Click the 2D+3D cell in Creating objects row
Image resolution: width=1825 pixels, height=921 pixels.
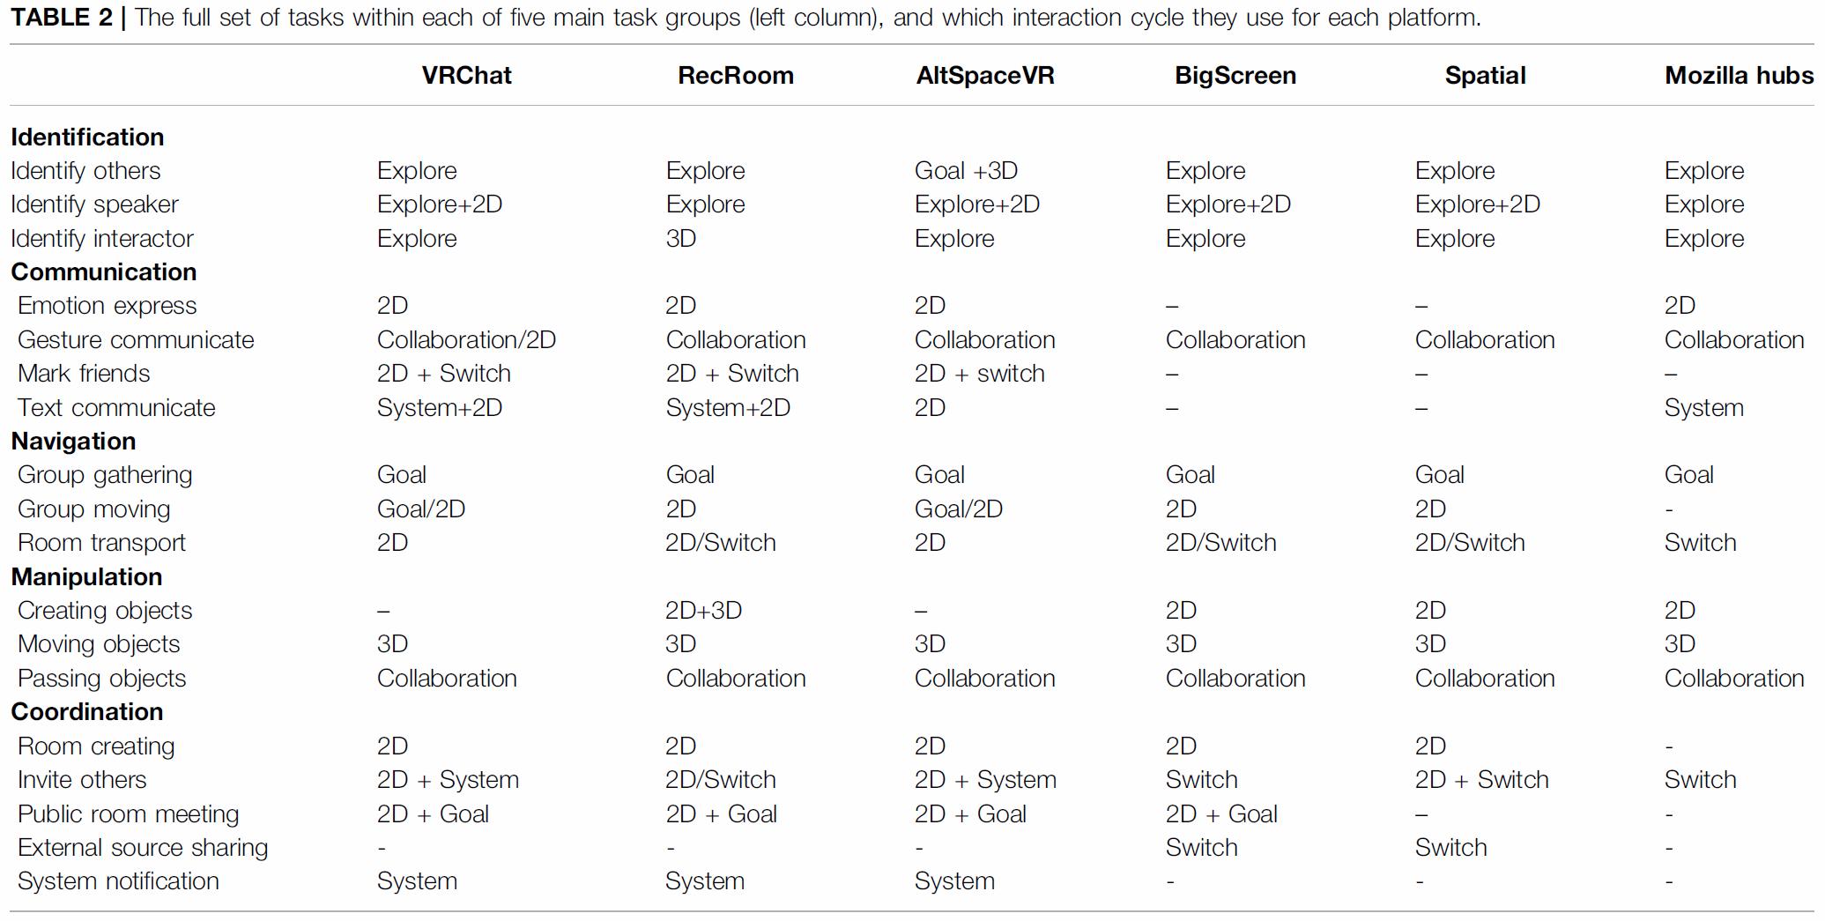[703, 610]
